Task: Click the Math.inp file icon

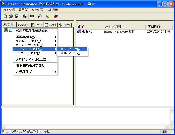Action: click(79, 32)
